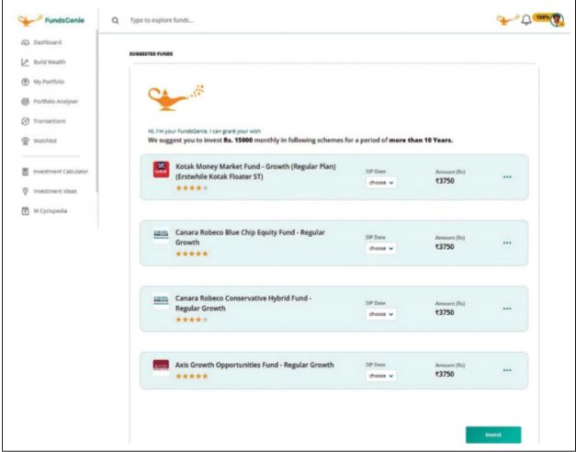The width and height of the screenshot is (576, 452).
Task: Click ₹3750 amount for Axis Growth Opportunities
Action: [x=445, y=374]
